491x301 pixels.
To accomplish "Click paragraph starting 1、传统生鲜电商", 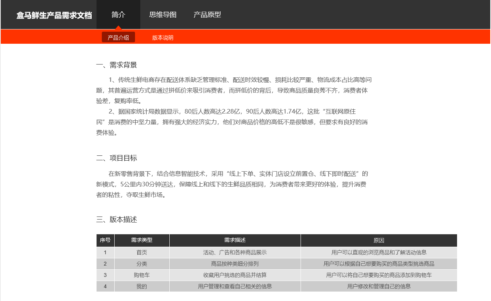I will [x=234, y=90].
